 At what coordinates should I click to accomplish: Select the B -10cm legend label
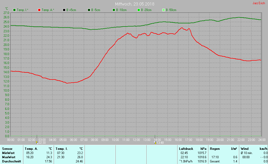pos(121,10)
